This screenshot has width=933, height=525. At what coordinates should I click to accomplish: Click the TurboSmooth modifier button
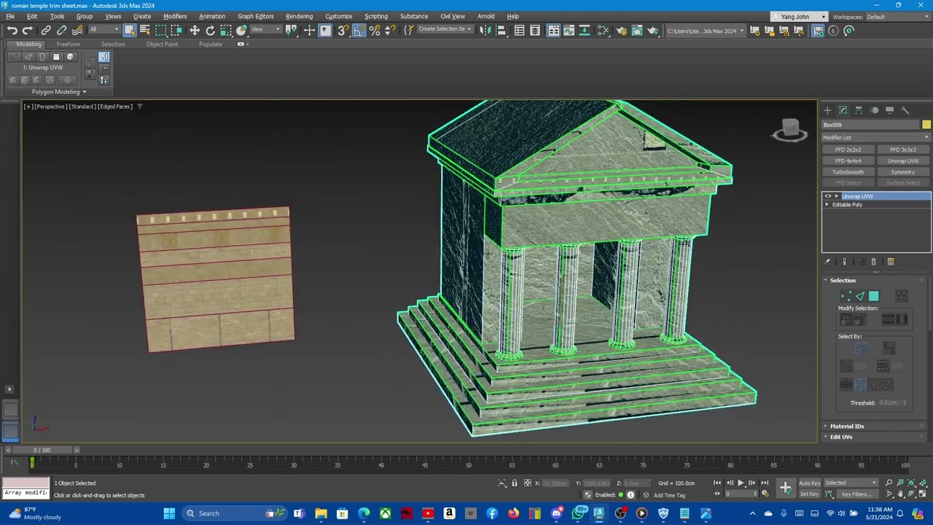848,172
